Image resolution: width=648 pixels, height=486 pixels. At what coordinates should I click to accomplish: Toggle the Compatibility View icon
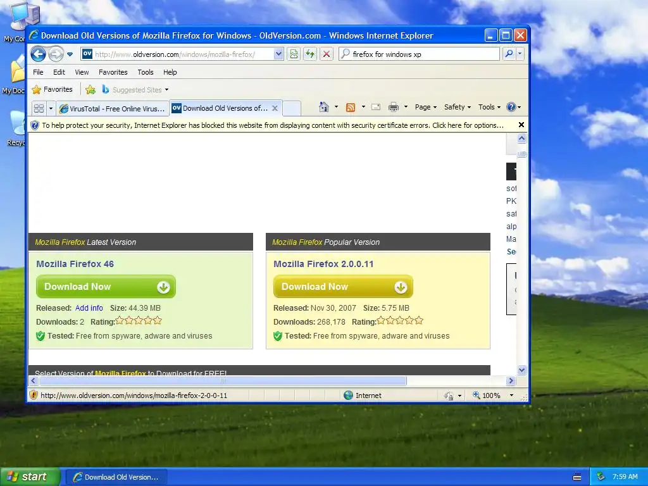tap(294, 54)
